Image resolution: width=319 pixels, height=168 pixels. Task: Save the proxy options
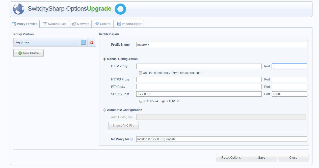pos(262,158)
